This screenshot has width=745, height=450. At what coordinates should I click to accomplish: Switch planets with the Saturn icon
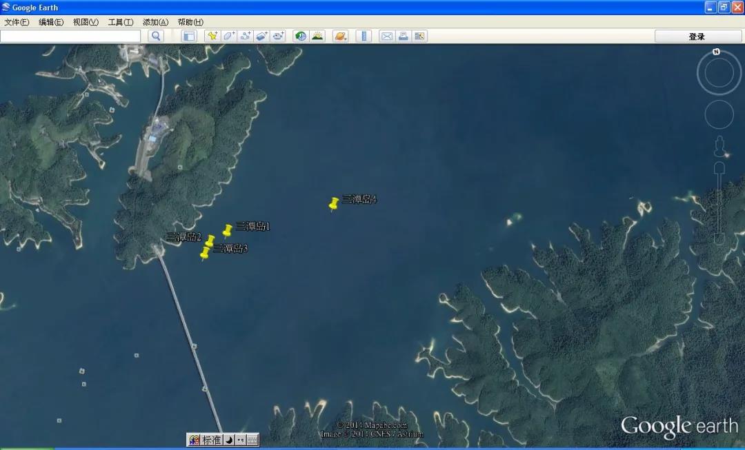340,36
